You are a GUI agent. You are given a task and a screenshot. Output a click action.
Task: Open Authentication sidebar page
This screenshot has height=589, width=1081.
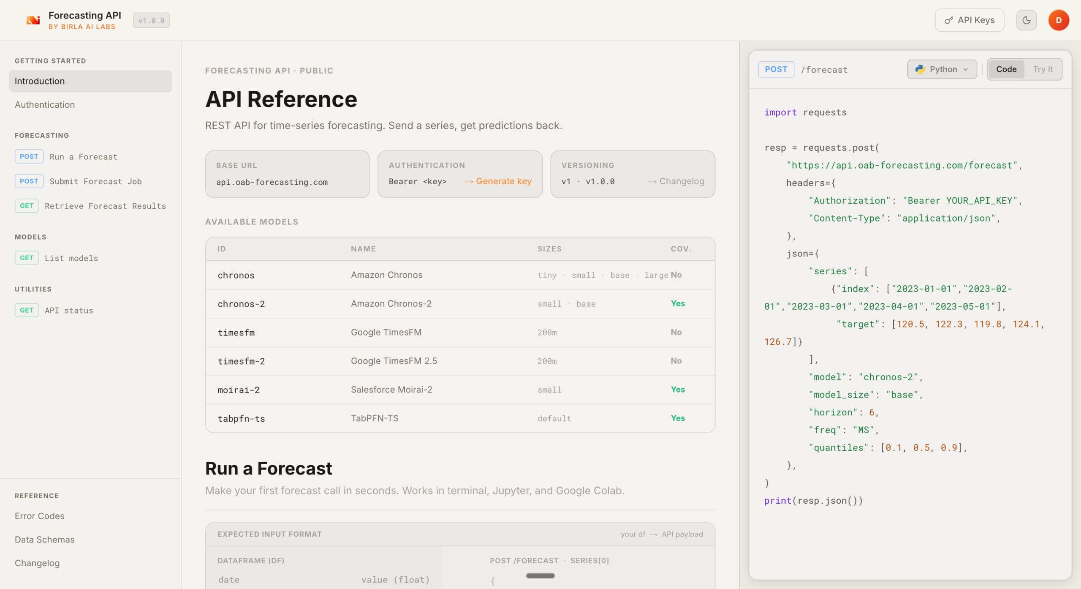click(x=45, y=105)
